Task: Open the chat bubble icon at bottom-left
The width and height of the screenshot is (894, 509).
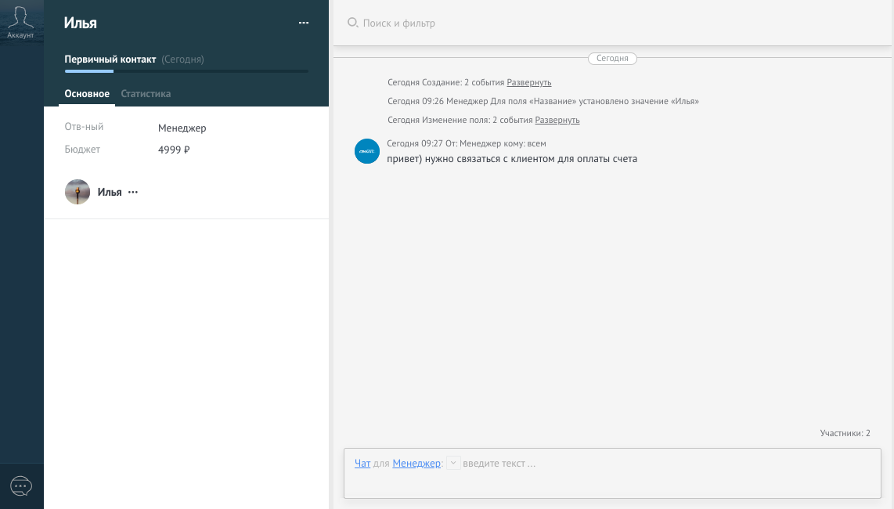Action: pyautogui.click(x=21, y=486)
